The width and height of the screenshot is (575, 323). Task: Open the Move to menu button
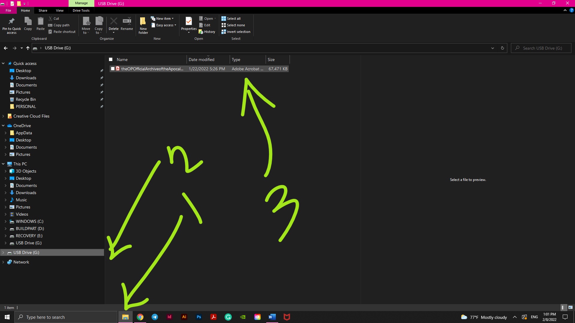click(x=86, y=25)
